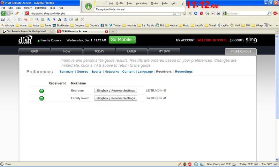
Task: Click the printer icon in navigation toolbar
Action: click(218, 13)
